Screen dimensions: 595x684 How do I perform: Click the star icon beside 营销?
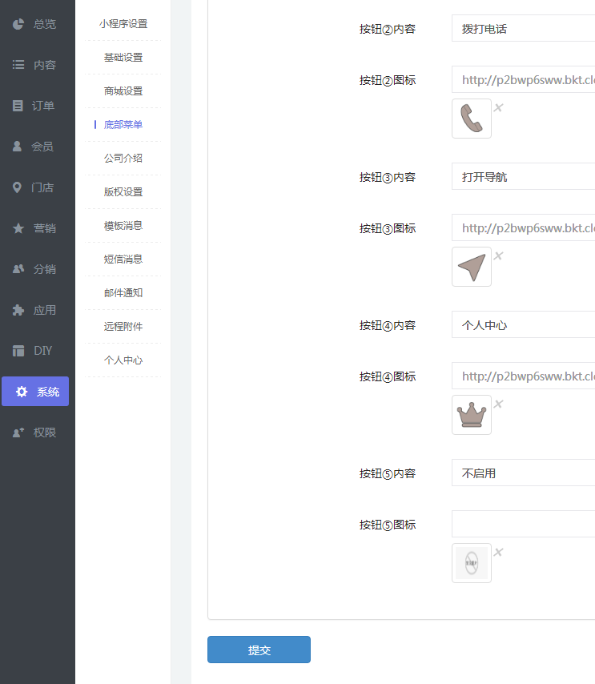point(18,228)
